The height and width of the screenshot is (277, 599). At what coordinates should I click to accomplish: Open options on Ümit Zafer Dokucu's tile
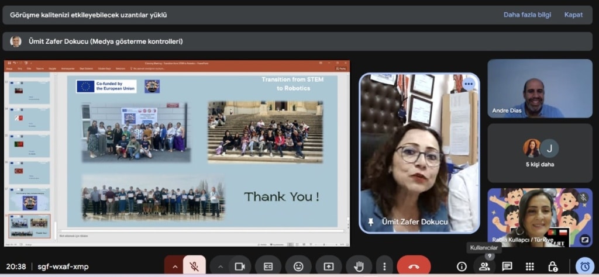click(468, 84)
